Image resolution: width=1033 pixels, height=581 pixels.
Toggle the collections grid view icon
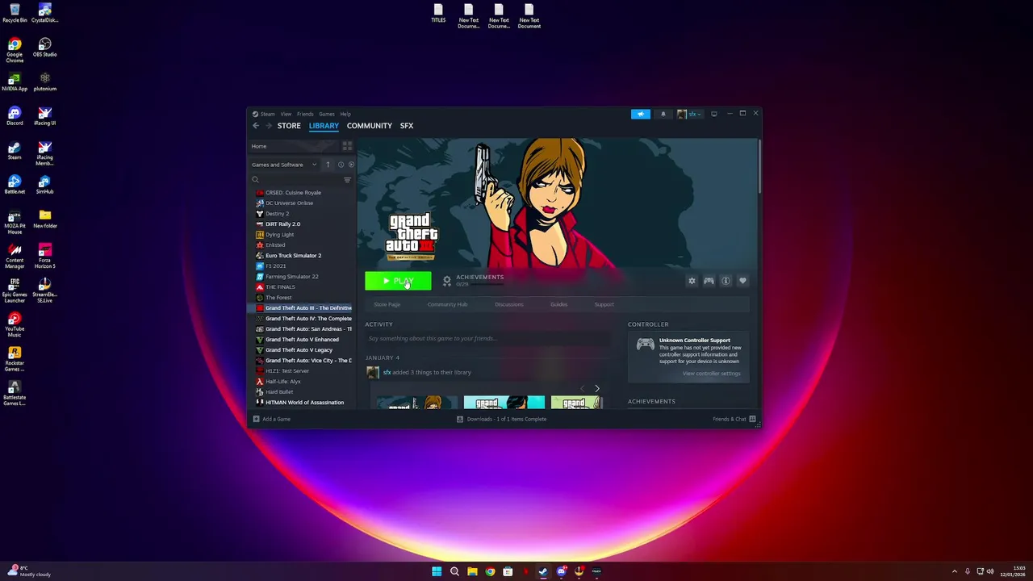(347, 146)
